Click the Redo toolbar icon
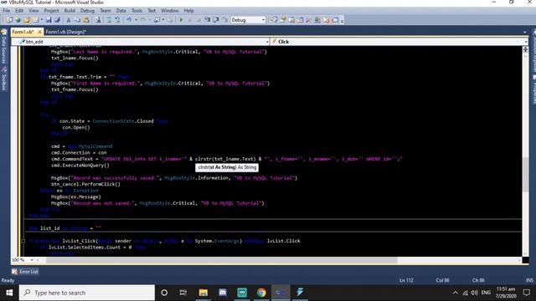The image size is (536, 301). click(143, 20)
